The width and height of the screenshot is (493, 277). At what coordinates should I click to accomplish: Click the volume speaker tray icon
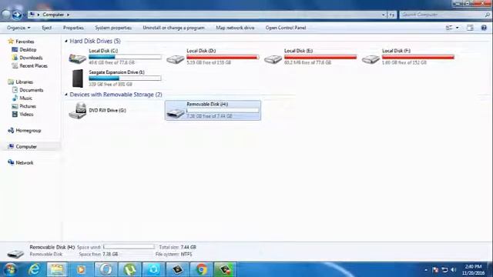[x=454, y=270]
